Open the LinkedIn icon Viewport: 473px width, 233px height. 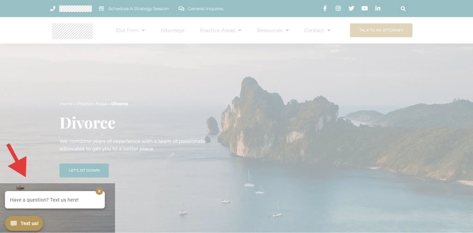[378, 8]
